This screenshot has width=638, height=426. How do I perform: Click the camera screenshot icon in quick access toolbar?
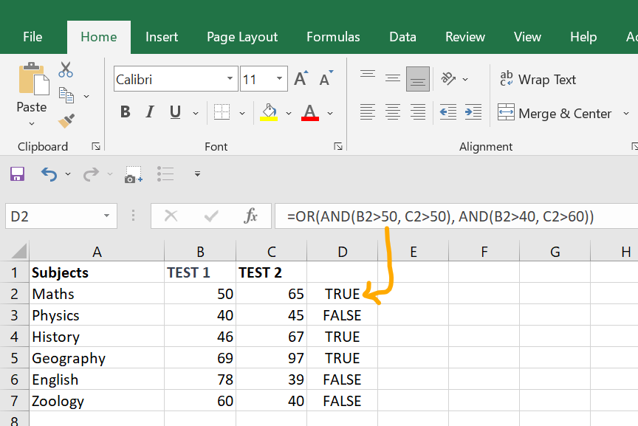point(133,174)
